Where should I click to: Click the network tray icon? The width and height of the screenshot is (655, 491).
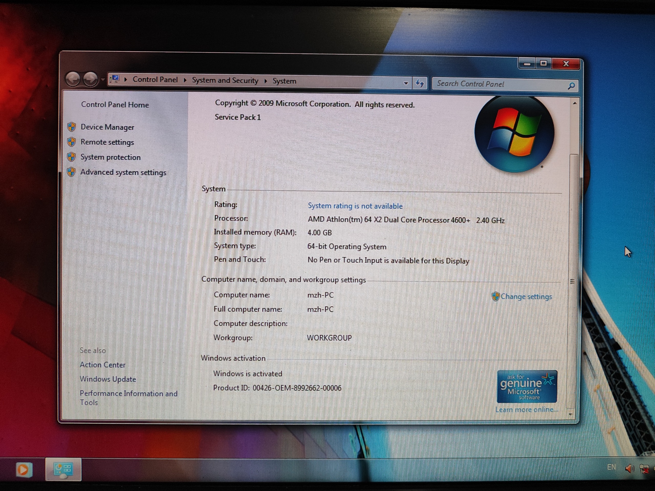tap(644, 469)
